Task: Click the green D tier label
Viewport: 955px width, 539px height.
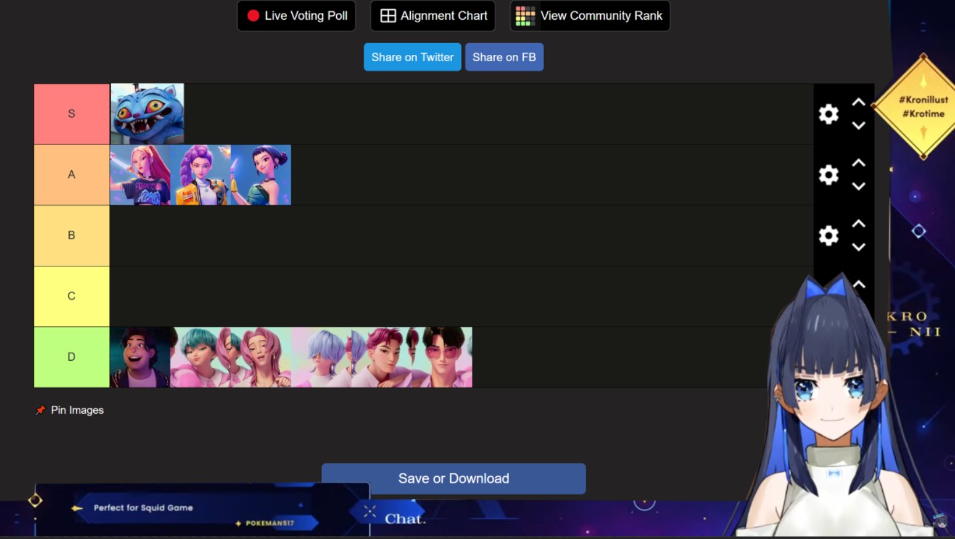Action: tap(72, 357)
